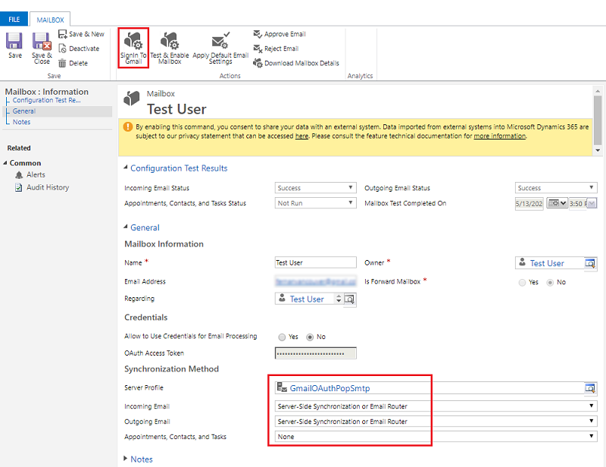
Task: Open the calendar date picker icon
Action: click(x=557, y=203)
